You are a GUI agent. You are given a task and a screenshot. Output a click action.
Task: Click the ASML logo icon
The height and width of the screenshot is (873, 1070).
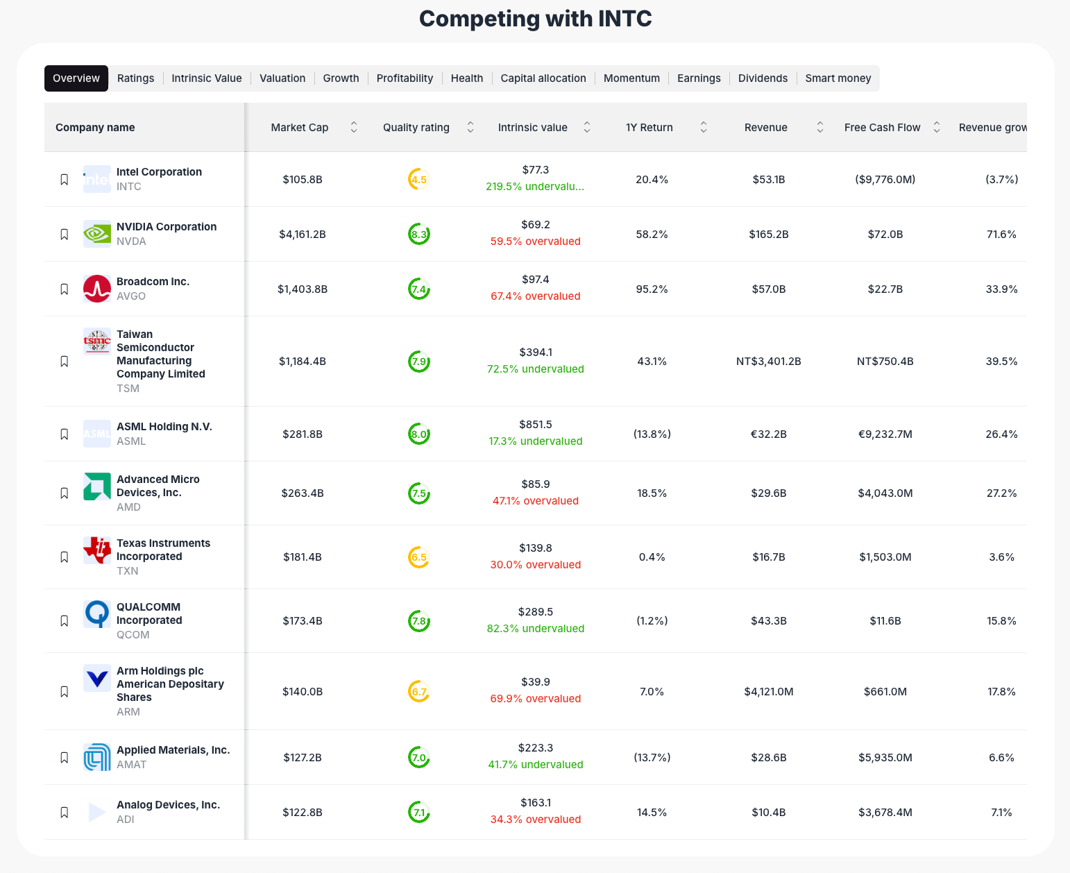pos(97,434)
